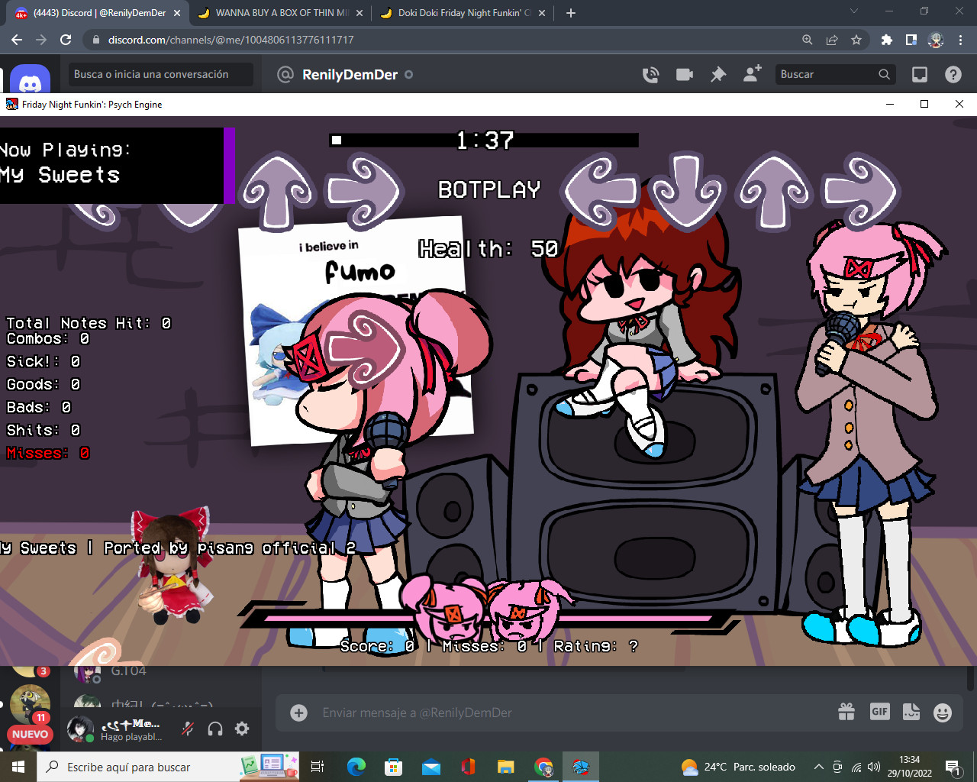
Task: Open the sticker picker
Action: [911, 712]
